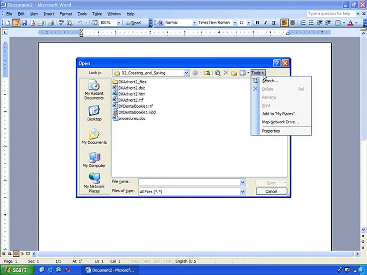Open the font size 12 dropdown

tap(248, 23)
